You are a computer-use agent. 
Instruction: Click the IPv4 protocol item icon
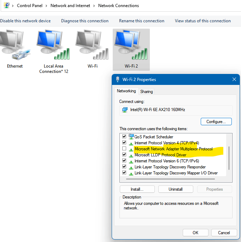pos(131,143)
